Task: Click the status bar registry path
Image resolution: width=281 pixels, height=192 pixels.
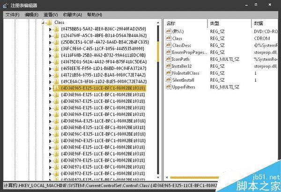Action: pos(110,186)
